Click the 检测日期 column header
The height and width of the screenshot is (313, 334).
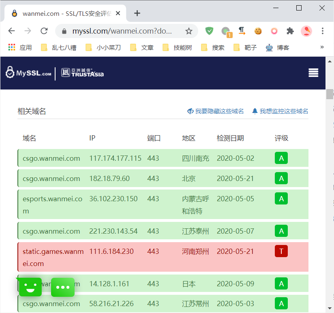pyautogui.click(x=230, y=138)
